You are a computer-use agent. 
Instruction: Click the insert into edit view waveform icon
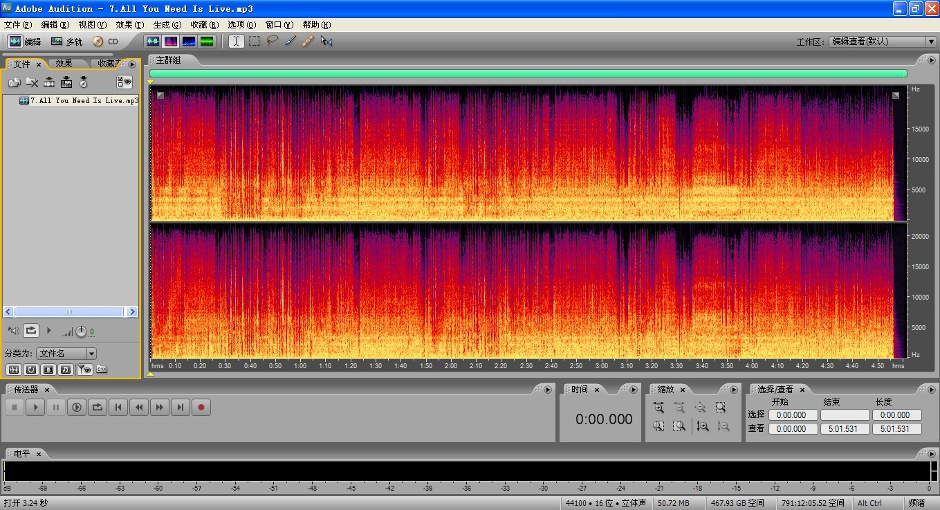(49, 82)
